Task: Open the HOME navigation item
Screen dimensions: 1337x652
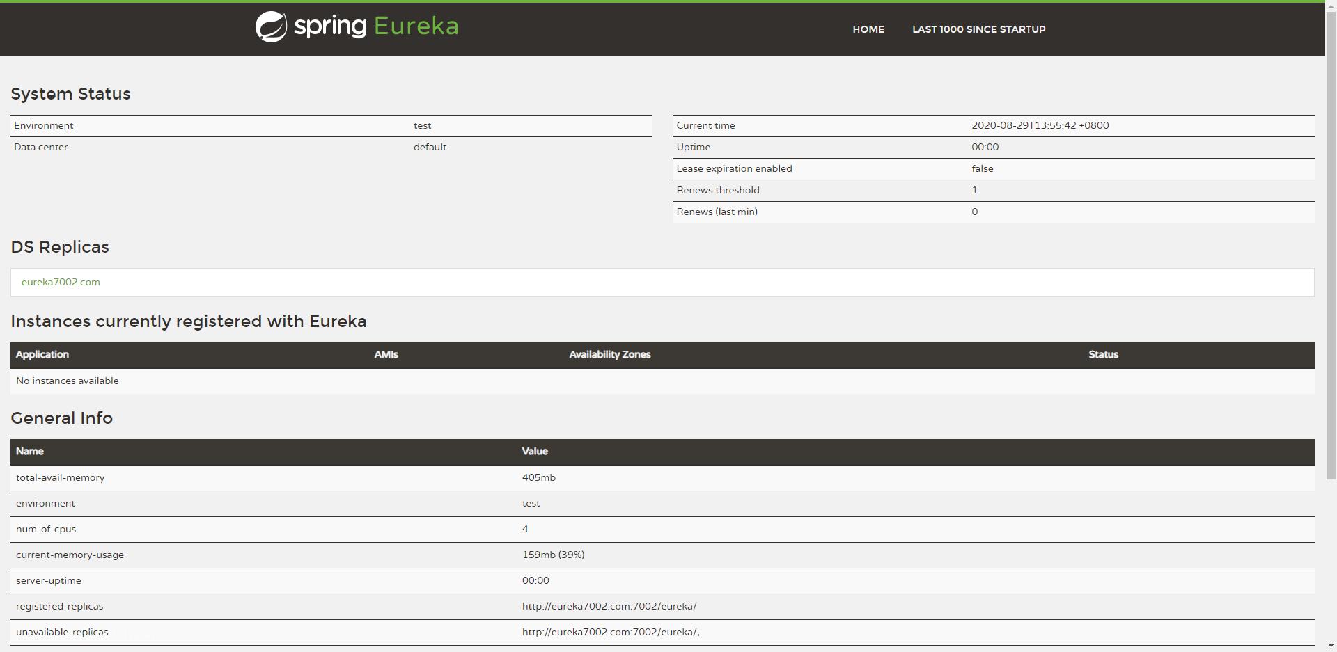Action: click(868, 29)
